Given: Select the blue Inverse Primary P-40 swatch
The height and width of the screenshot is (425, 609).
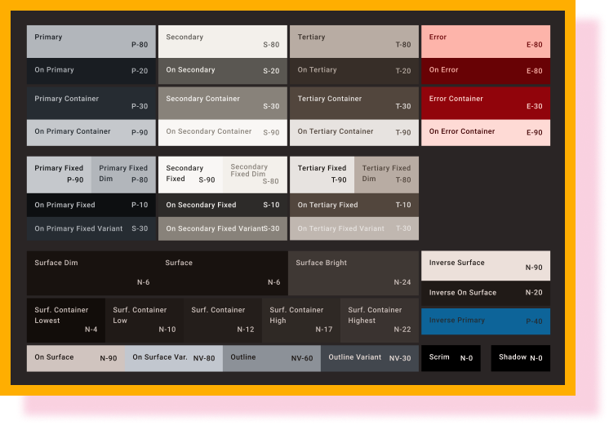Looking at the screenshot, I should (485, 321).
